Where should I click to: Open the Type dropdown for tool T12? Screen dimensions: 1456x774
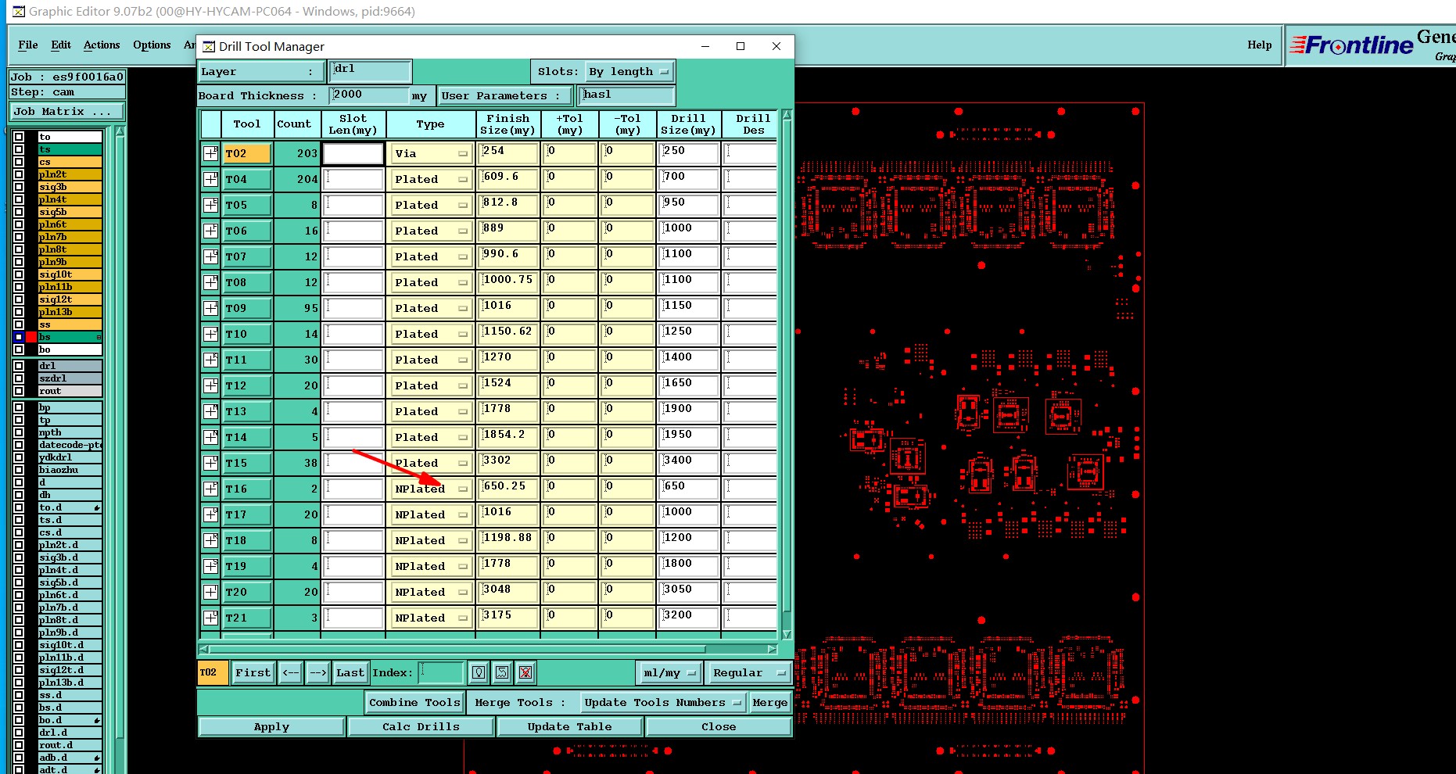pyautogui.click(x=431, y=385)
